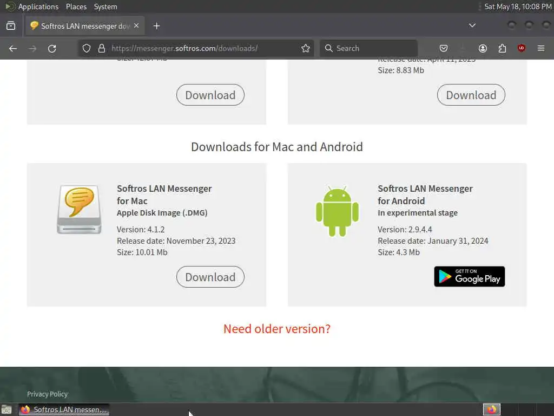
Task: Open the tracking protection shield icon
Action: click(87, 48)
